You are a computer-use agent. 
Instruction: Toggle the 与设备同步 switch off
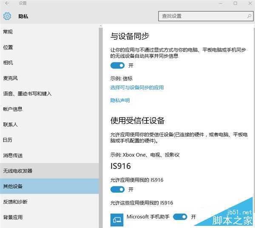coord(117,66)
